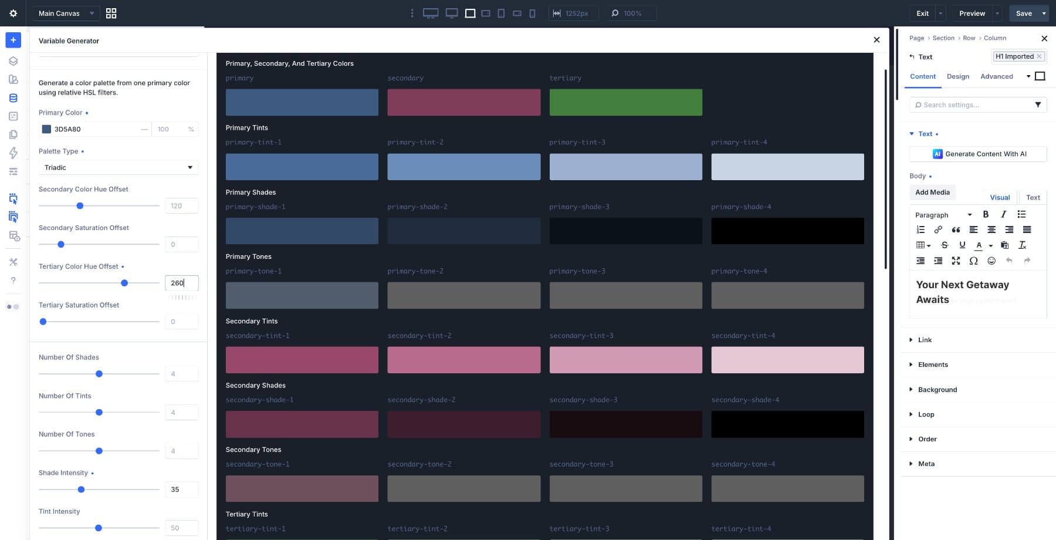This screenshot has width=1056, height=540.
Task: Click the primary-tint-3 color swatch
Action: 625,167
